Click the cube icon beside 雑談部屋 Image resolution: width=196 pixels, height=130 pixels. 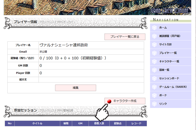click(154, 36)
